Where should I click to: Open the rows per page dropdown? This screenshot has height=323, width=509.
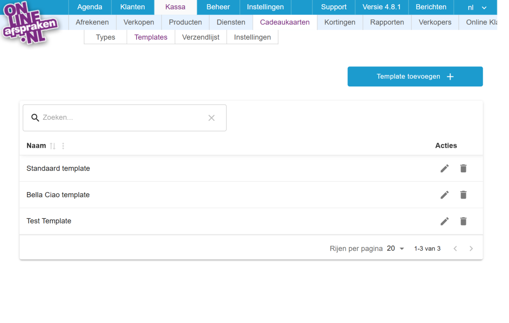[395, 248]
